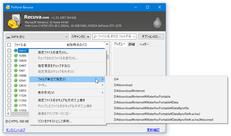
Task: Sort by the ファイル名 column header
Action: [39, 45]
